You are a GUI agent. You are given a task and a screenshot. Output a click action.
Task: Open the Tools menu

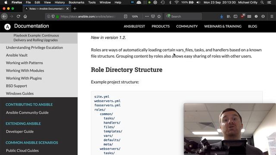coord(92,3)
